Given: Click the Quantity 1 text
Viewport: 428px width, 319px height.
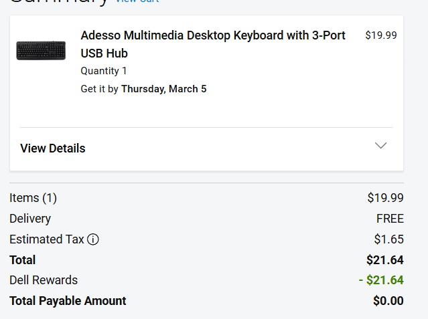Looking at the screenshot, I should (x=104, y=71).
